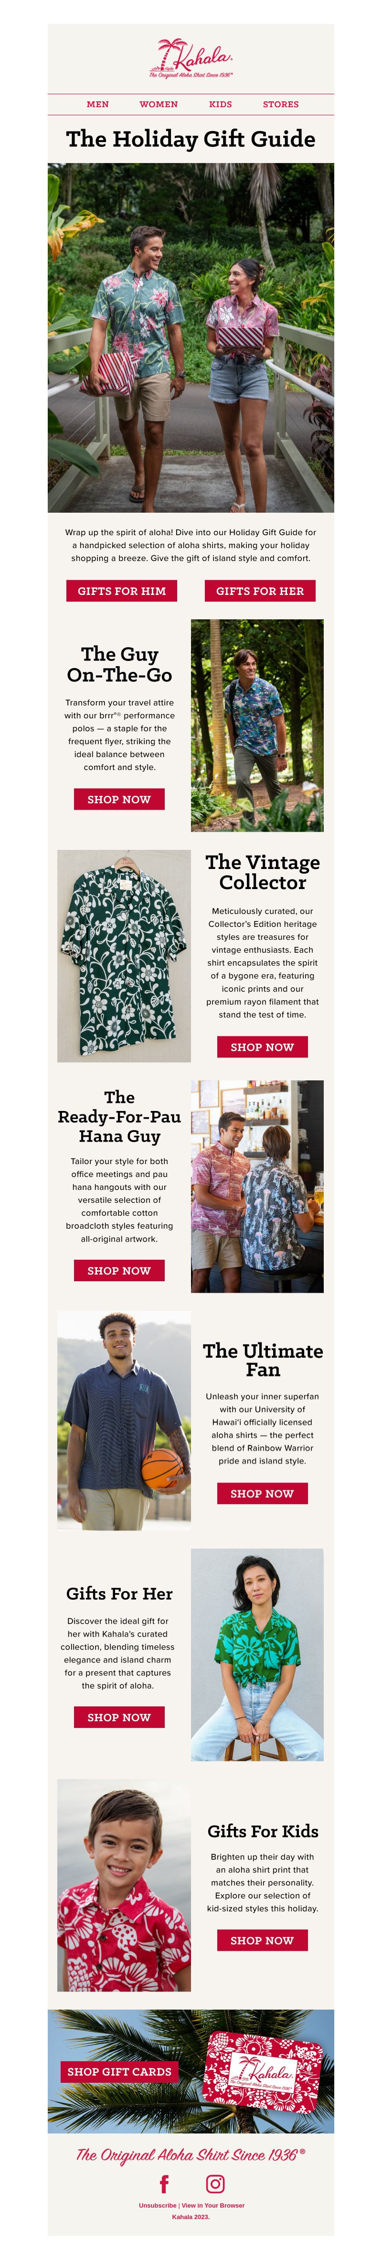The height and width of the screenshot is (2254, 382).
Task: Open the WOMEN navigation item
Action: (158, 104)
